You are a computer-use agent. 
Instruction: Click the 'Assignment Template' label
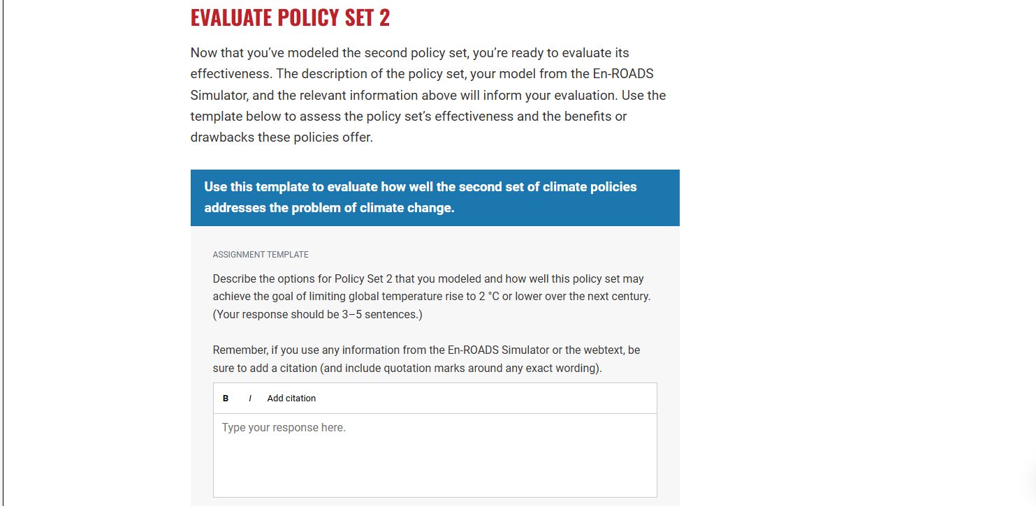point(261,255)
